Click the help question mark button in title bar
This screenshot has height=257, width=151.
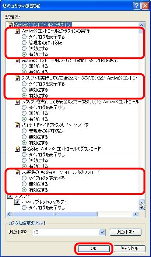137,6
